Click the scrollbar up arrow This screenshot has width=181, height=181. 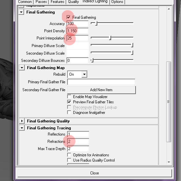click(x=169, y=9)
